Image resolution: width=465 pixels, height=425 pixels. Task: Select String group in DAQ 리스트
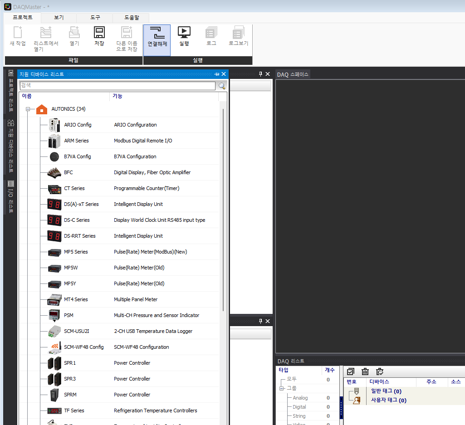pyautogui.click(x=299, y=416)
